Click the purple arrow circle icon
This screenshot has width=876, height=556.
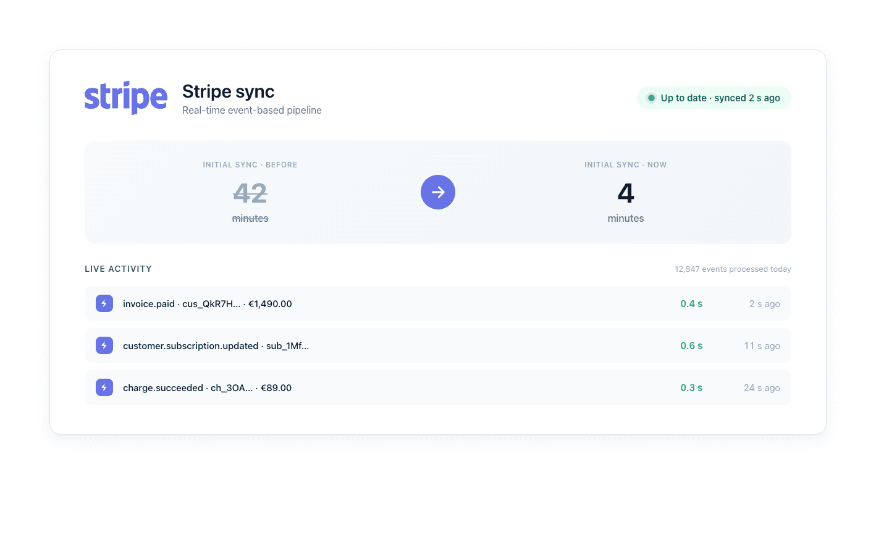[x=438, y=192]
